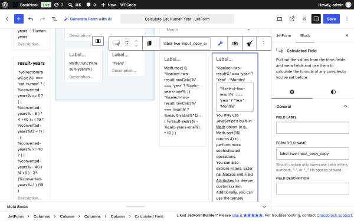Select Calculated Field in breadcrumb
This screenshot has height=221, width=354.
click(149, 216)
